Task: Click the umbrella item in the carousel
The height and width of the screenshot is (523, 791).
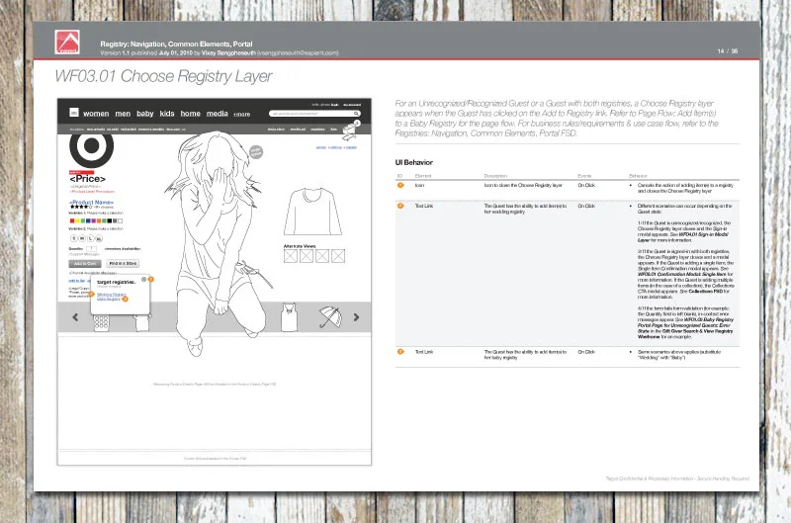Action: tap(330, 316)
